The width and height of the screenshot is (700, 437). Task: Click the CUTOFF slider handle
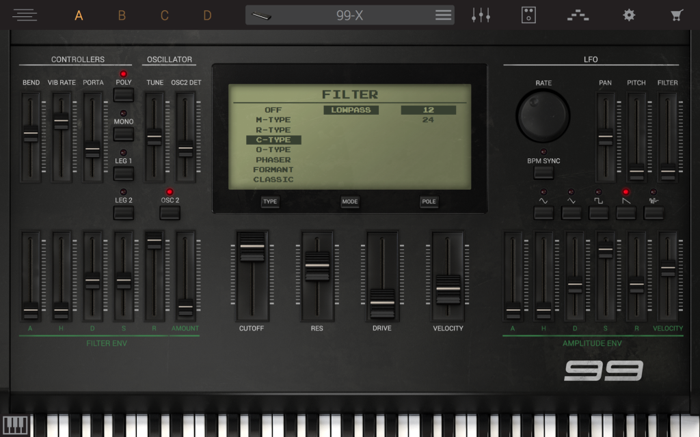pos(252,246)
